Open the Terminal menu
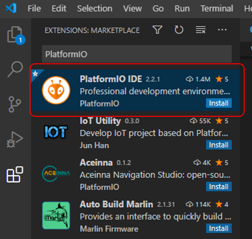This screenshot has height=239, width=252. pos(217,8)
